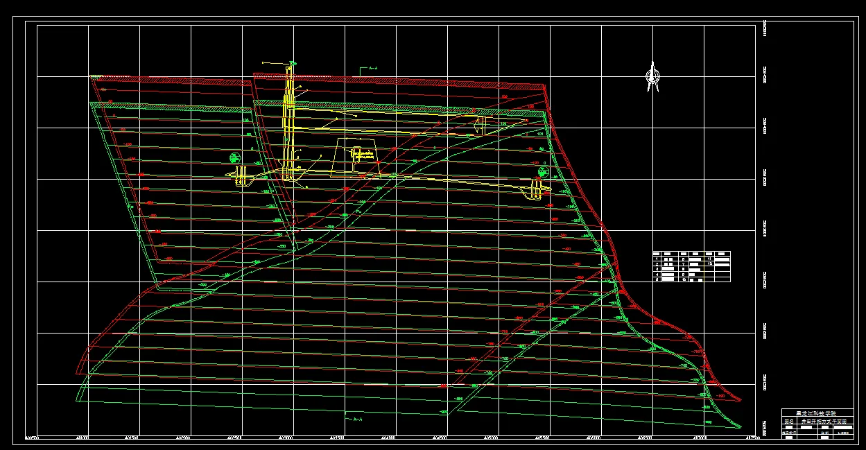Select the north arrow compass symbol

pyautogui.click(x=652, y=77)
